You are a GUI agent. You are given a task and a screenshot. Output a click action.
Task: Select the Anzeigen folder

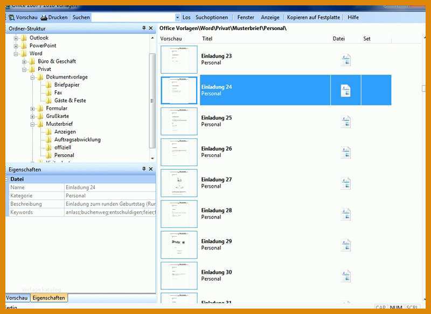coord(65,132)
